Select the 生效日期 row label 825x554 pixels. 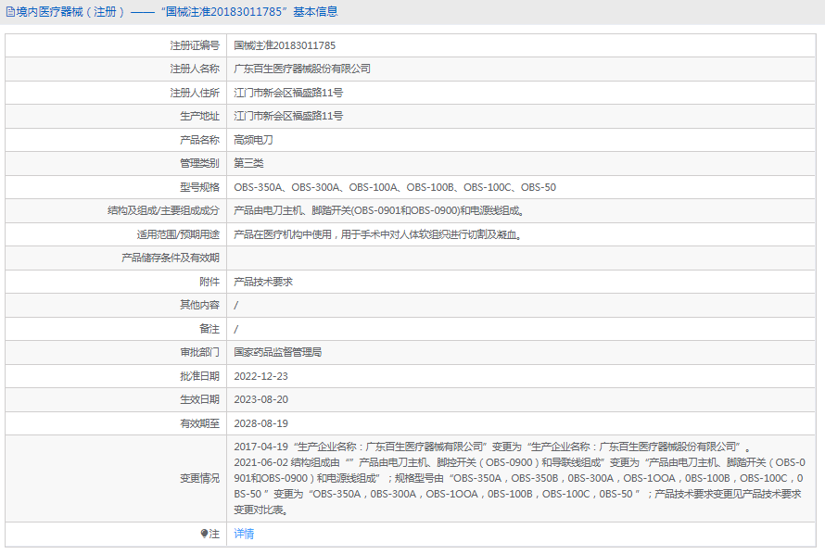[199, 399]
